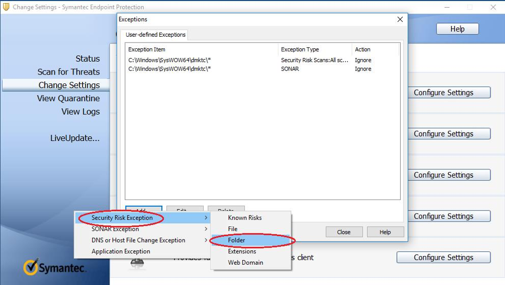Screen dimensions: 505x285
Task: Launch LiveUpdate from sidebar
Action: pos(75,138)
